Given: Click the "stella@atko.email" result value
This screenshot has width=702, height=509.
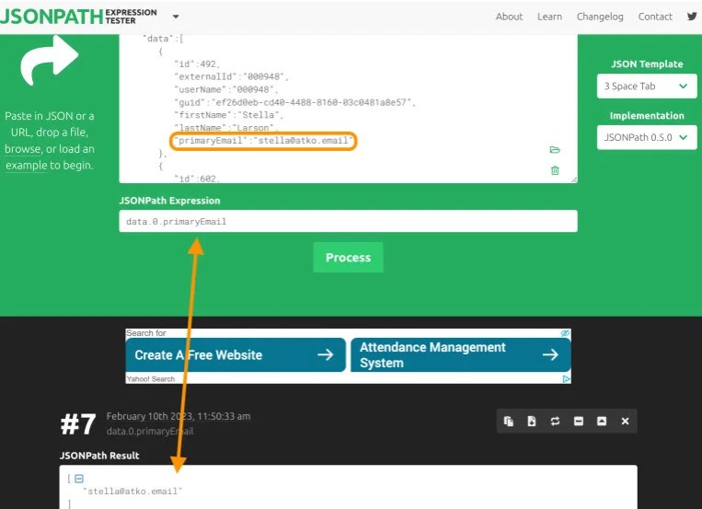Looking at the screenshot, I should [x=132, y=492].
